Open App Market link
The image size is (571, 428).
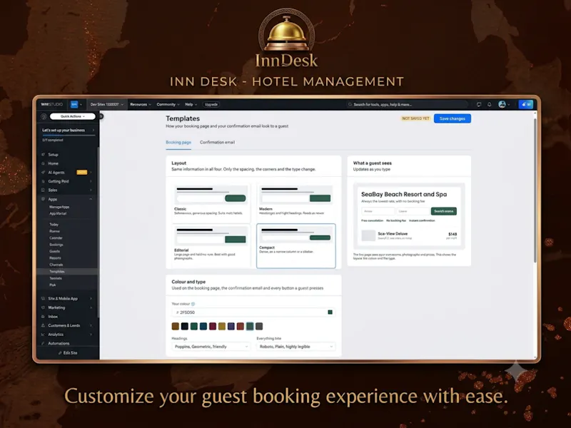[x=58, y=213]
